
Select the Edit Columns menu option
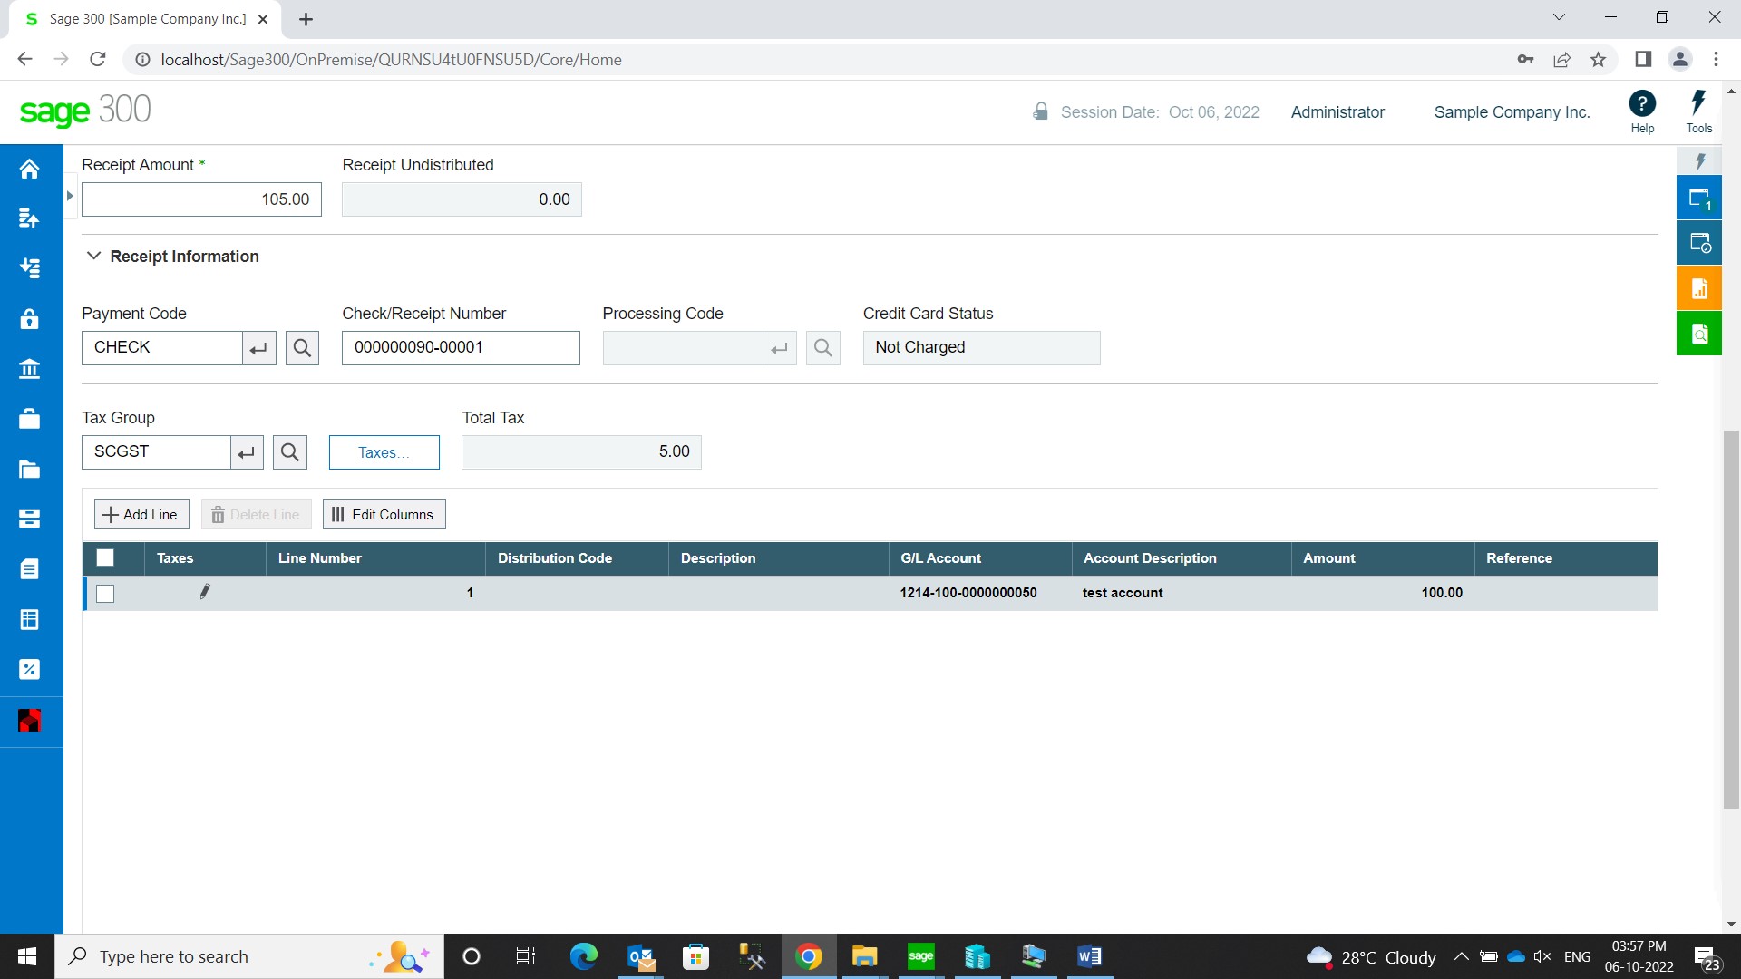pos(383,514)
